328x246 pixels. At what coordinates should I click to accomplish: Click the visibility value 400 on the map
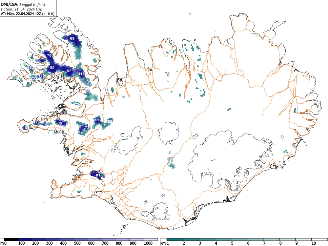click(88, 92)
